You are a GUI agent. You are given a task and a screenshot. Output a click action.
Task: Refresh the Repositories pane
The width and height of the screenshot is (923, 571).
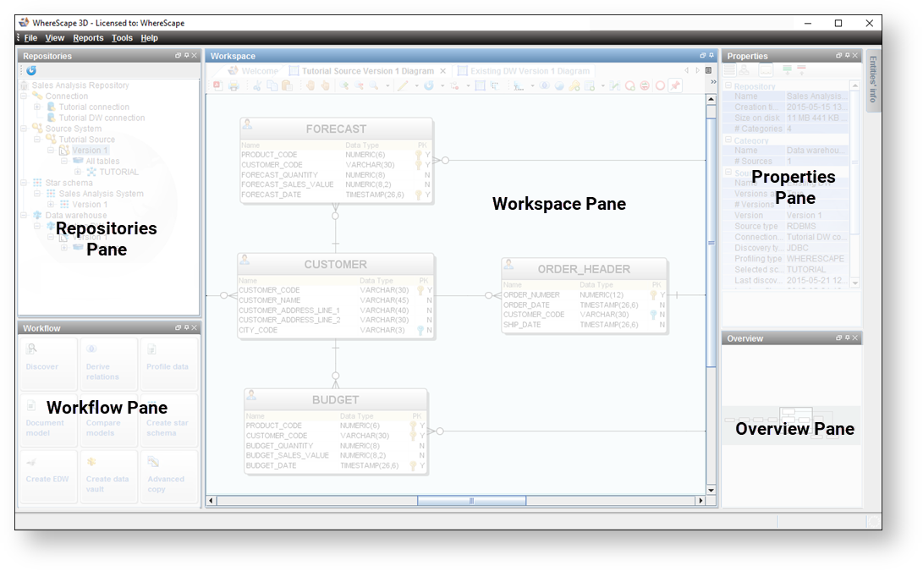[x=31, y=71]
